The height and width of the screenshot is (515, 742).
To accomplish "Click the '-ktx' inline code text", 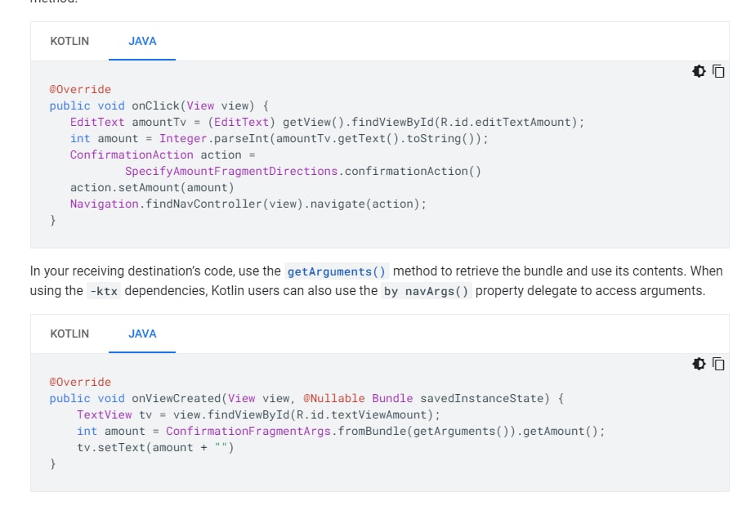I will (104, 291).
